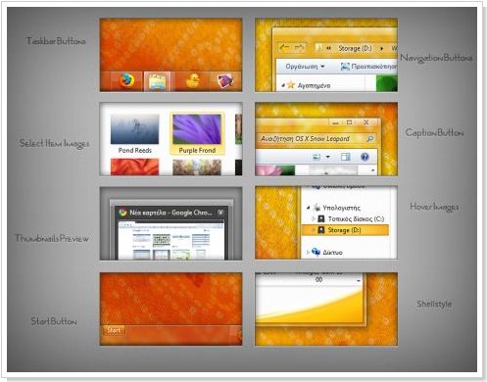Expand the breadcrumb arrow after Storage (D:)
The height and width of the screenshot is (382, 487).
(x=381, y=49)
